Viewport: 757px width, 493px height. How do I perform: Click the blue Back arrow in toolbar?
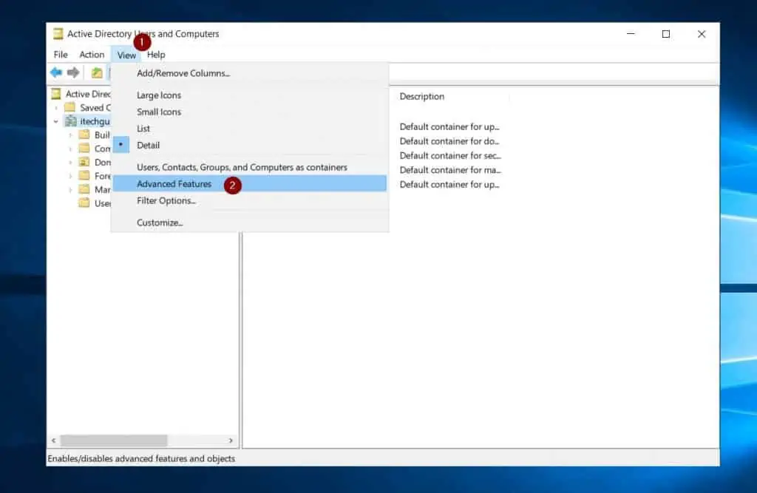[x=56, y=72]
